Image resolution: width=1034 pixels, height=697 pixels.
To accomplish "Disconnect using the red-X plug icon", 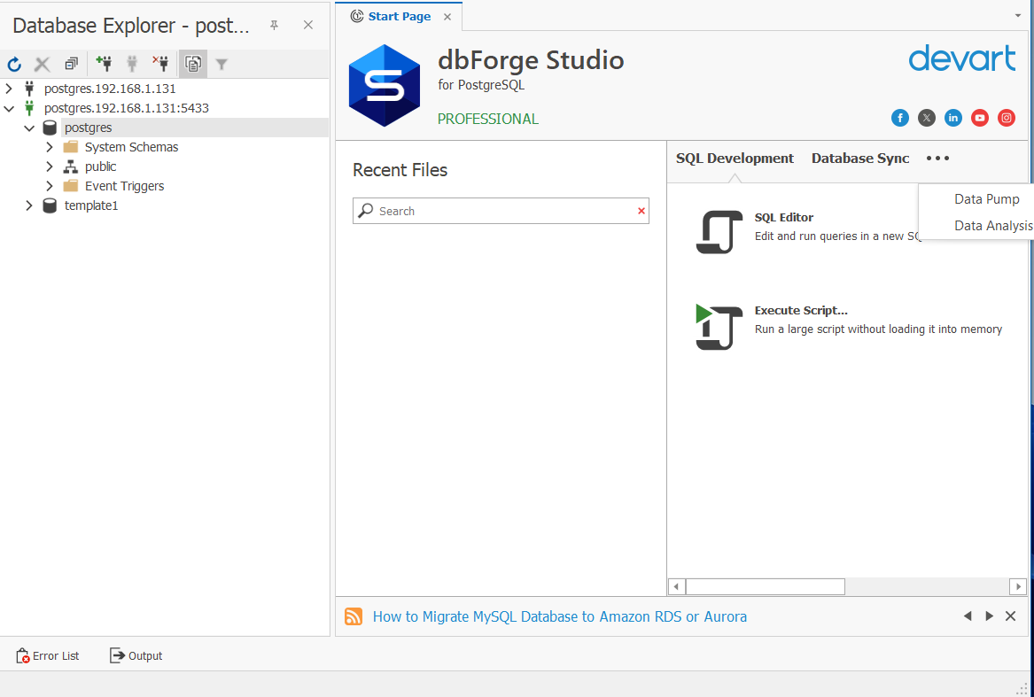I will pyautogui.click(x=160, y=64).
